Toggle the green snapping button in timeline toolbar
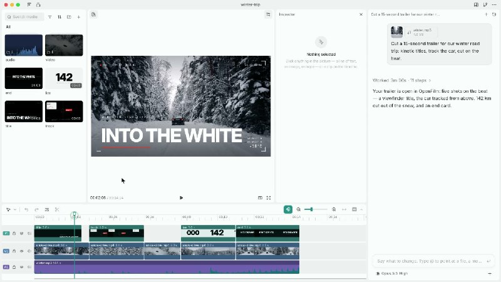Screen dimensions: 501x282 point(288,209)
